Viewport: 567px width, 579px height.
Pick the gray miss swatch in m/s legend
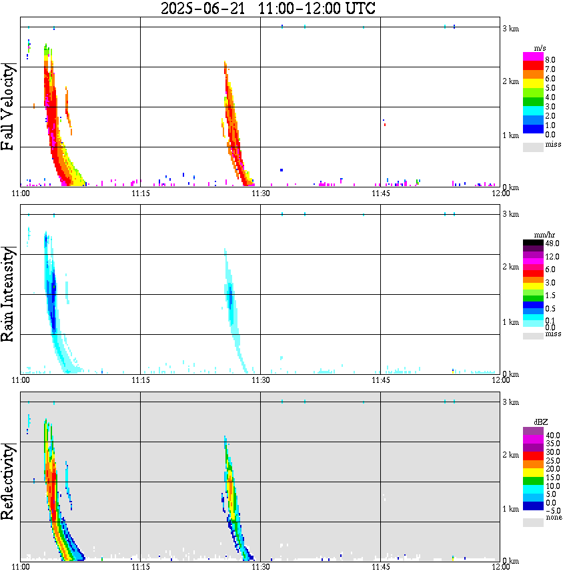(x=533, y=145)
